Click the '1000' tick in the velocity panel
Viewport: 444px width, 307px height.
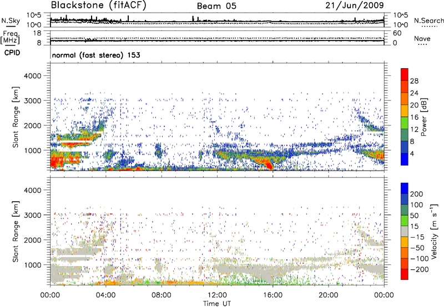point(33,265)
